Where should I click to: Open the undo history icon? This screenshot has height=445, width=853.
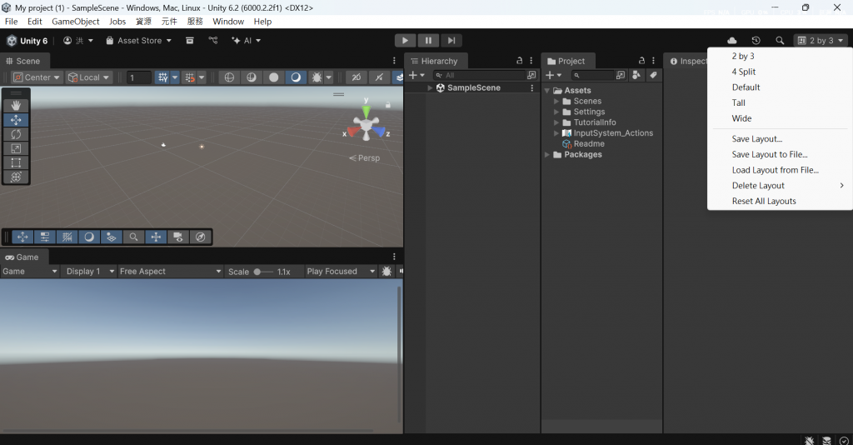tap(756, 40)
